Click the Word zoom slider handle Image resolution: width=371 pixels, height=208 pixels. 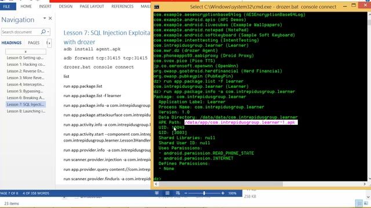point(204,193)
